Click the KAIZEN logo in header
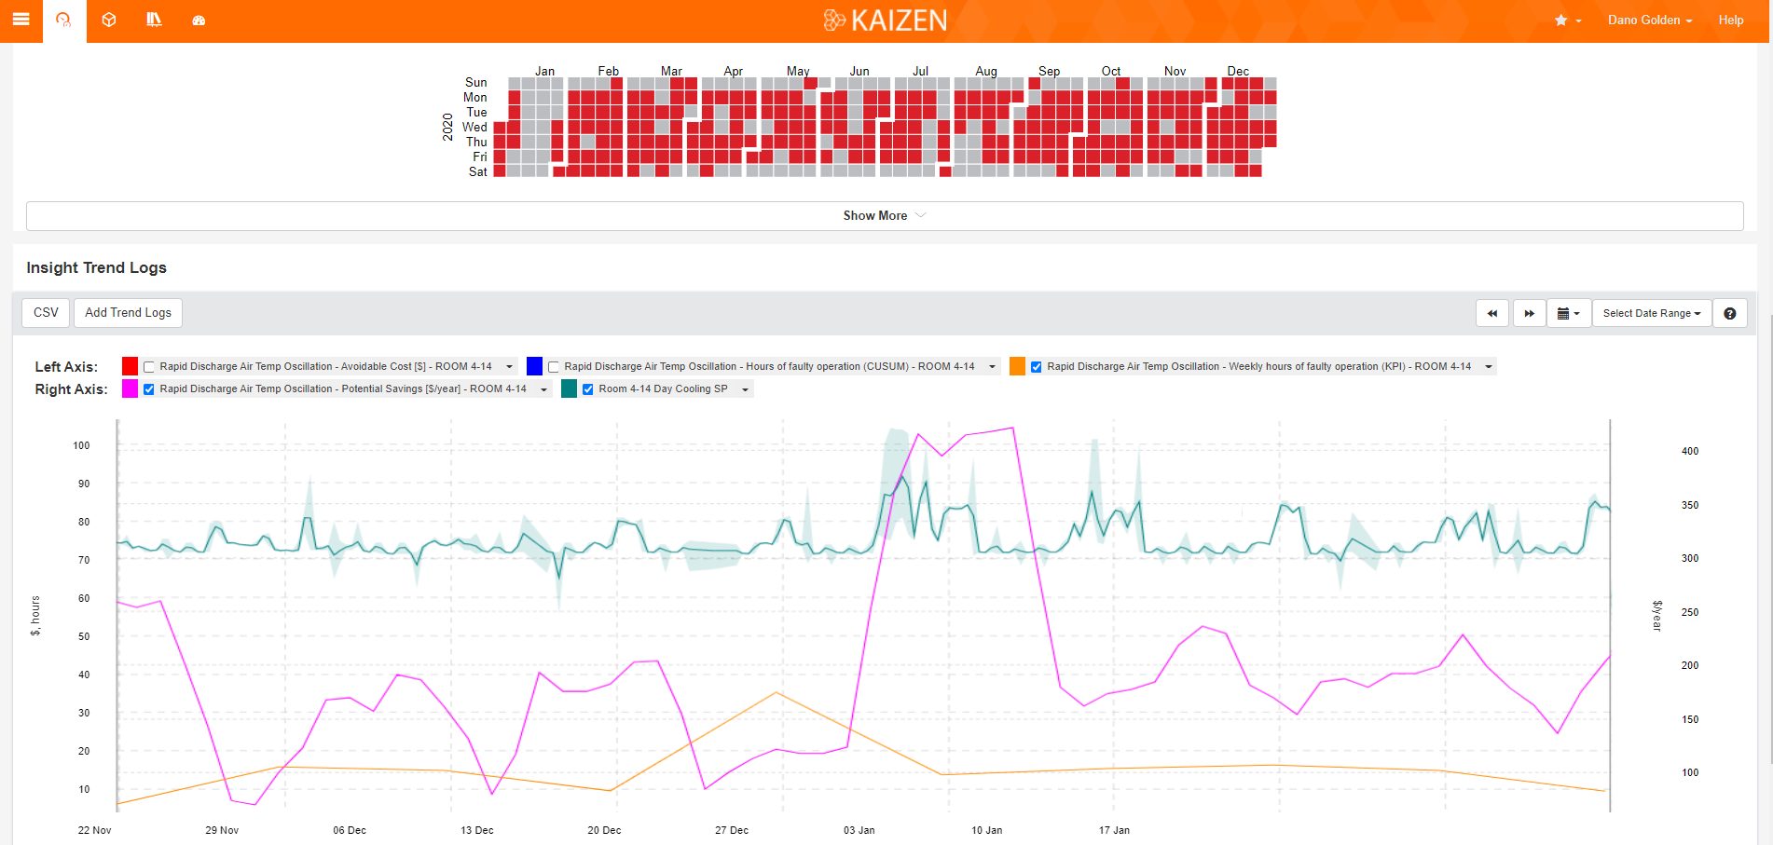This screenshot has width=1773, height=845. pyautogui.click(x=886, y=20)
